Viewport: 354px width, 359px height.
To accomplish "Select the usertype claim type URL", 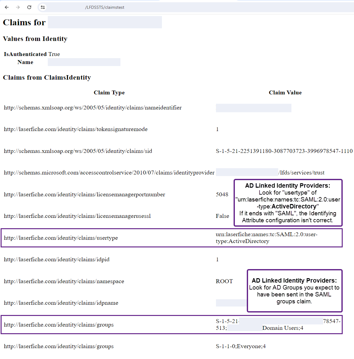I will click(x=61, y=238).
